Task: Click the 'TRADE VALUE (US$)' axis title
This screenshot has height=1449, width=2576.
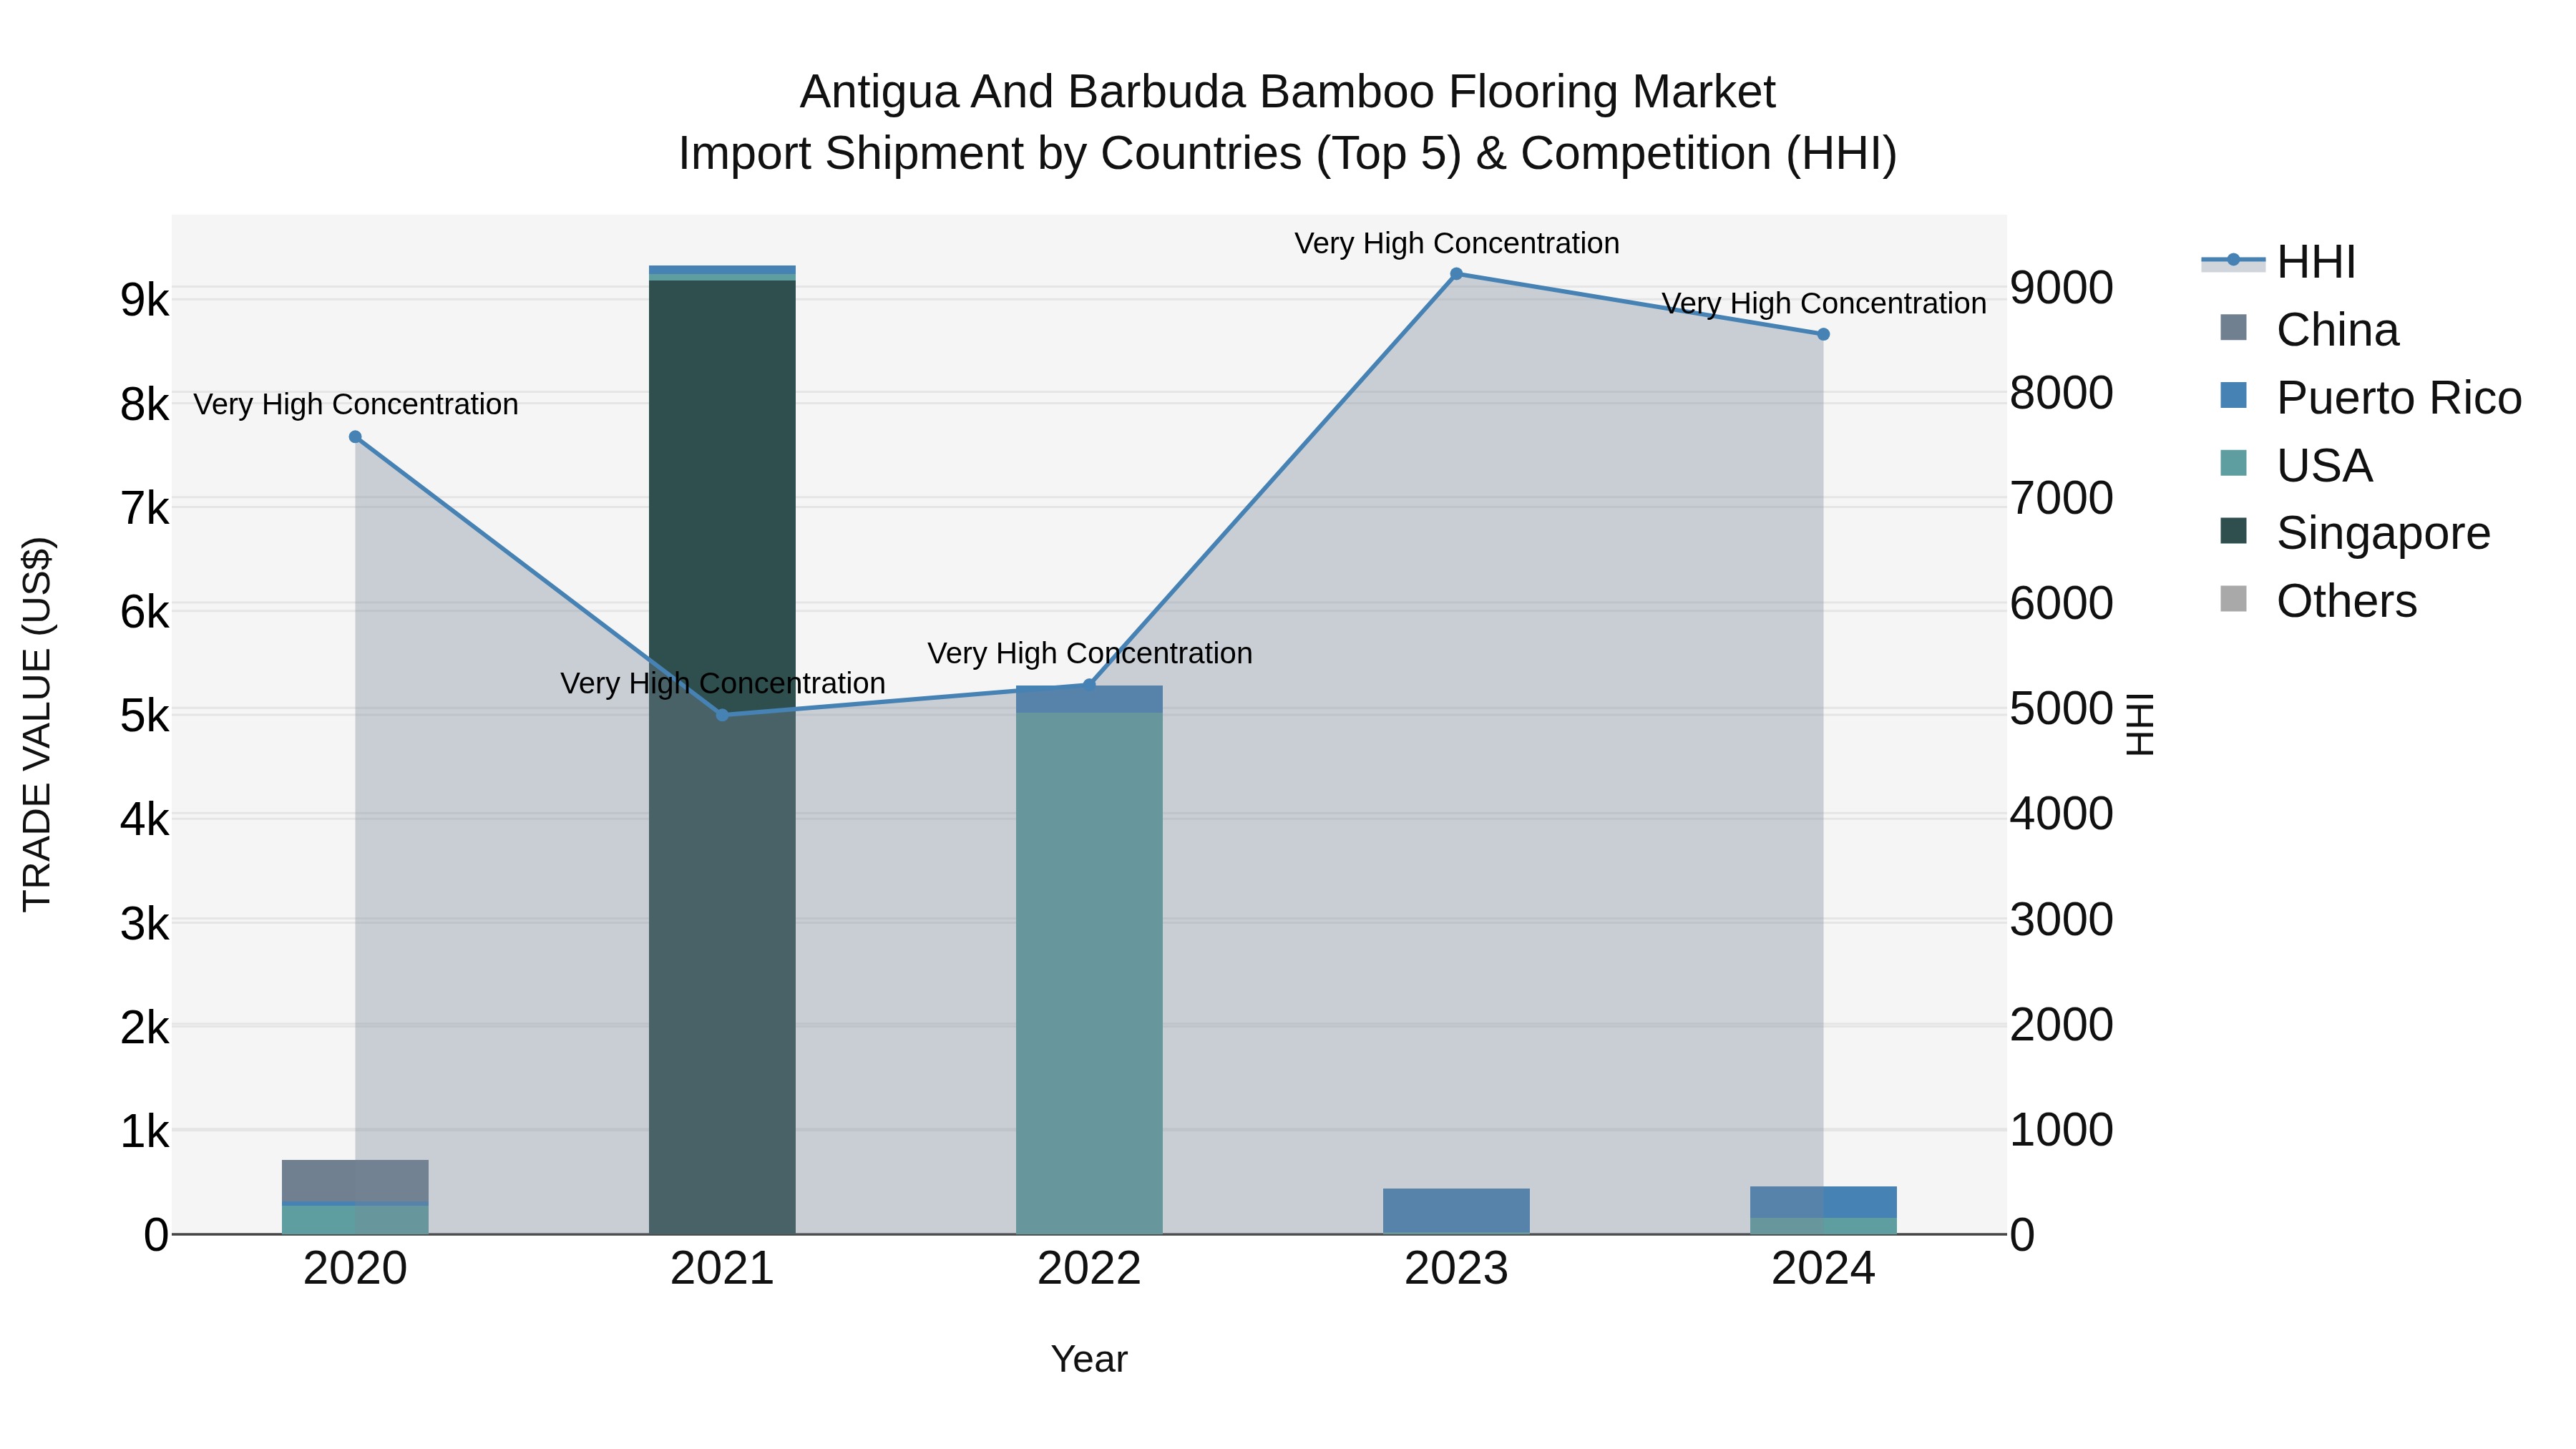Action: click(x=38, y=724)
